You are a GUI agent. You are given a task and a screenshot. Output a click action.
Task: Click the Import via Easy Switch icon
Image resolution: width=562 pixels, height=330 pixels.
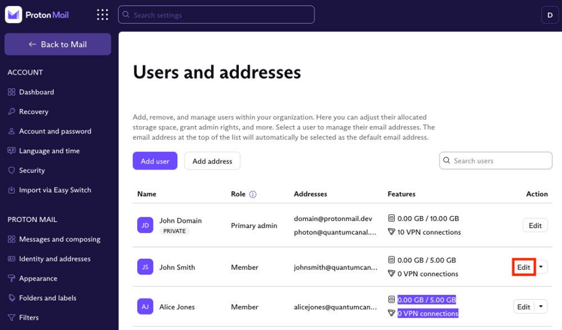point(11,190)
